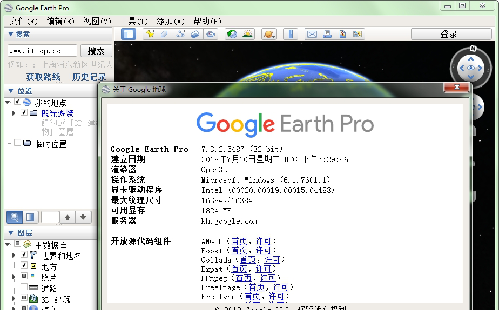Expand 3D 建筑 layer node
Screen dimensions: 499x322
pyautogui.click(x=14, y=298)
